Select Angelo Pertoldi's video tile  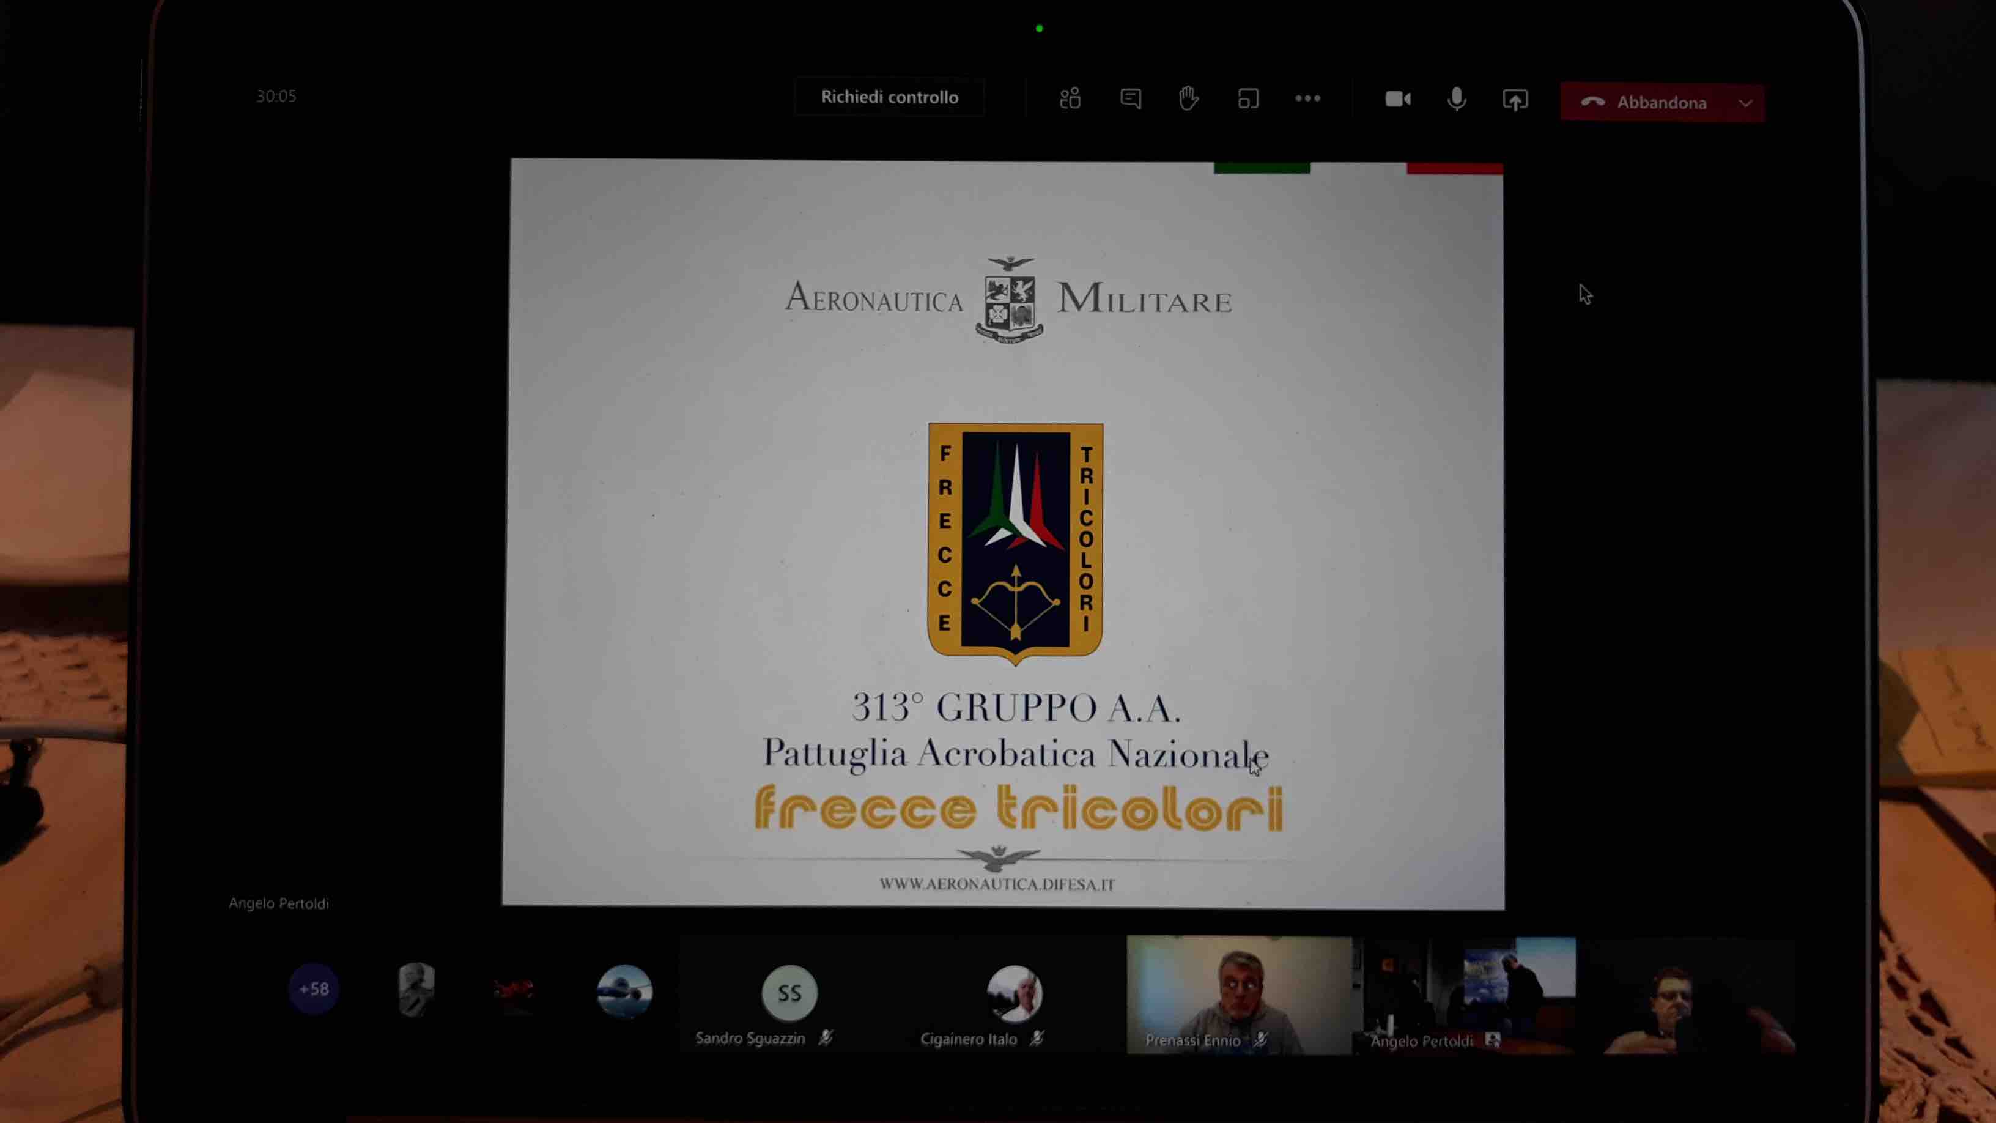tap(1470, 995)
